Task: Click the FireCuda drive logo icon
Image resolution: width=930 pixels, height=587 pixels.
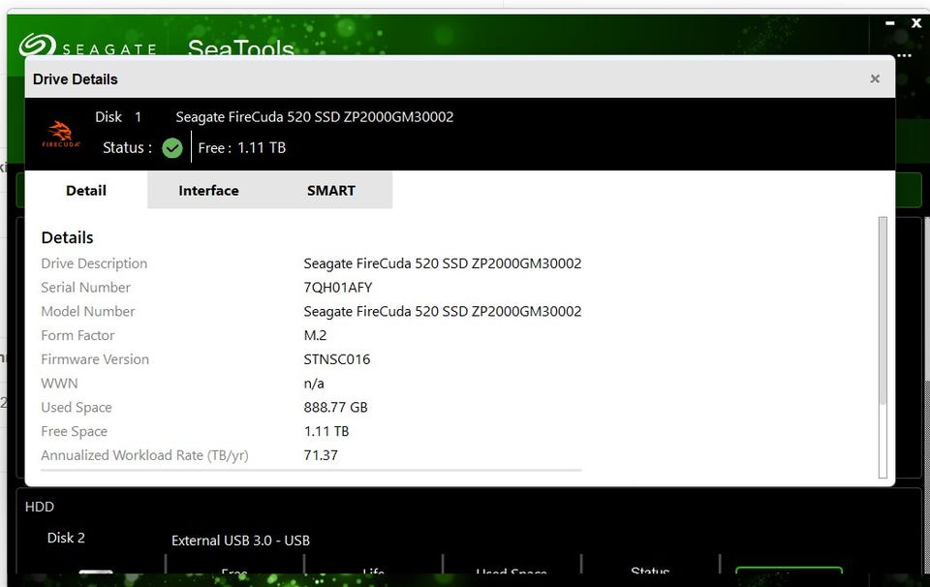Action: coord(60,134)
